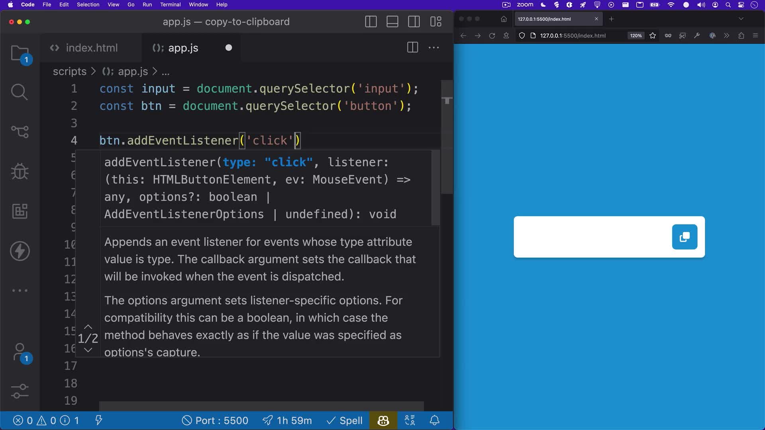Image resolution: width=765 pixels, height=430 pixels.
Task: Open the Run and Debug panel
Action: click(x=20, y=171)
